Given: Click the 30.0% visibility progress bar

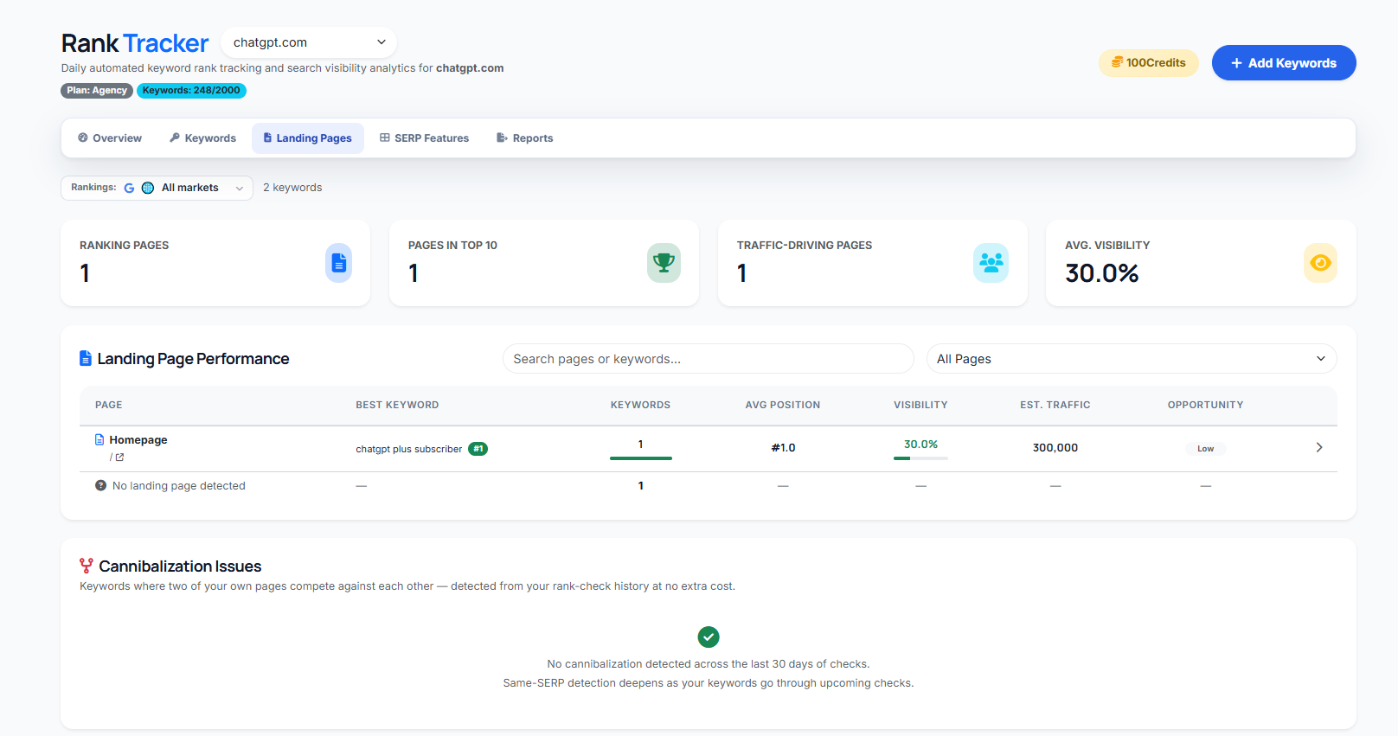Looking at the screenshot, I should (x=920, y=458).
